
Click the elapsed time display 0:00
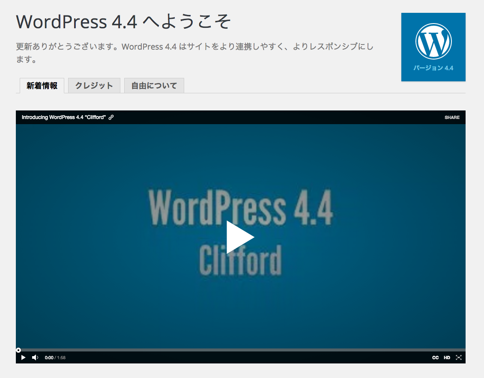[48, 357]
